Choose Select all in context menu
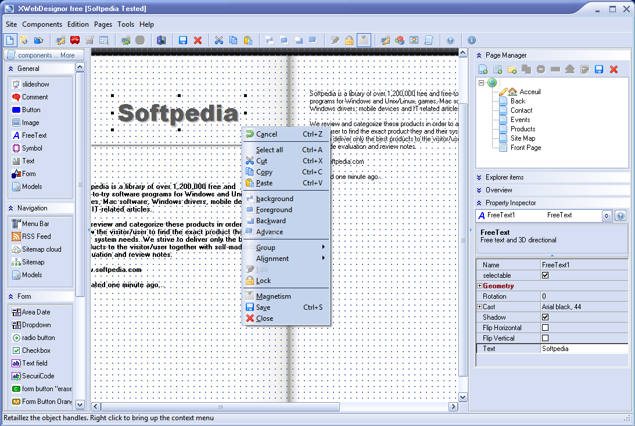 pyautogui.click(x=286, y=150)
